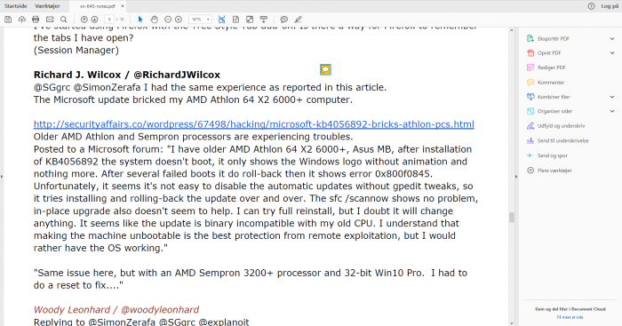Open the help question mark icon
Viewport: 622px width, 326px height.
[591, 6]
